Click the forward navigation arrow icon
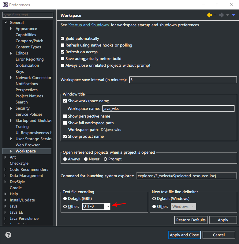The image size is (239, 244). (221, 15)
